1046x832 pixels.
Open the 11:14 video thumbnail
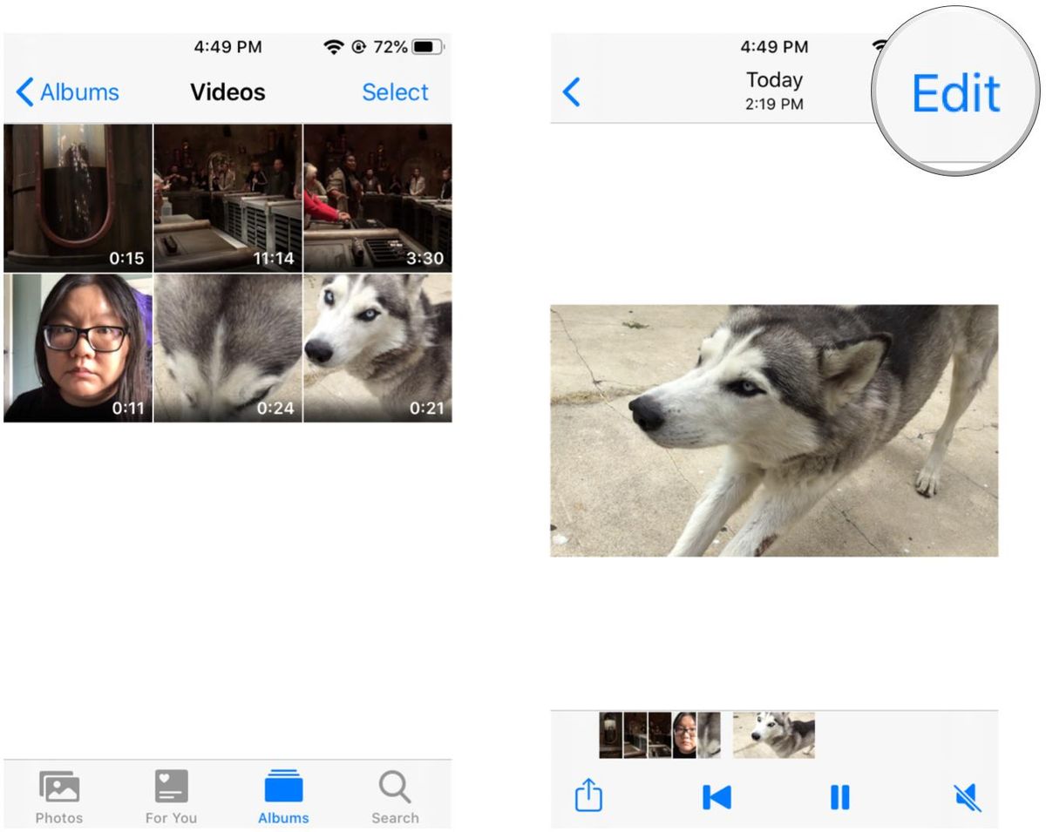pos(228,198)
